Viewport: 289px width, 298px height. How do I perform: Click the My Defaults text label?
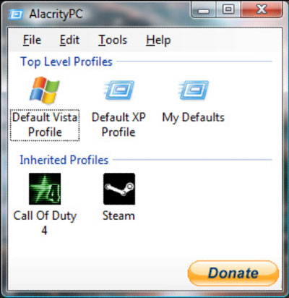[194, 118]
